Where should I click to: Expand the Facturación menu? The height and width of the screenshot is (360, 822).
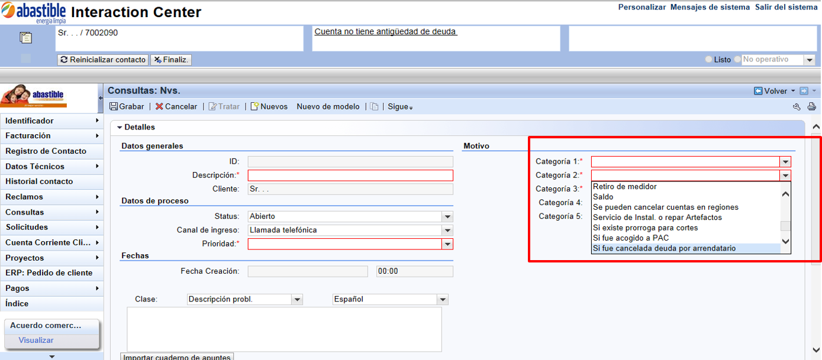pos(51,136)
